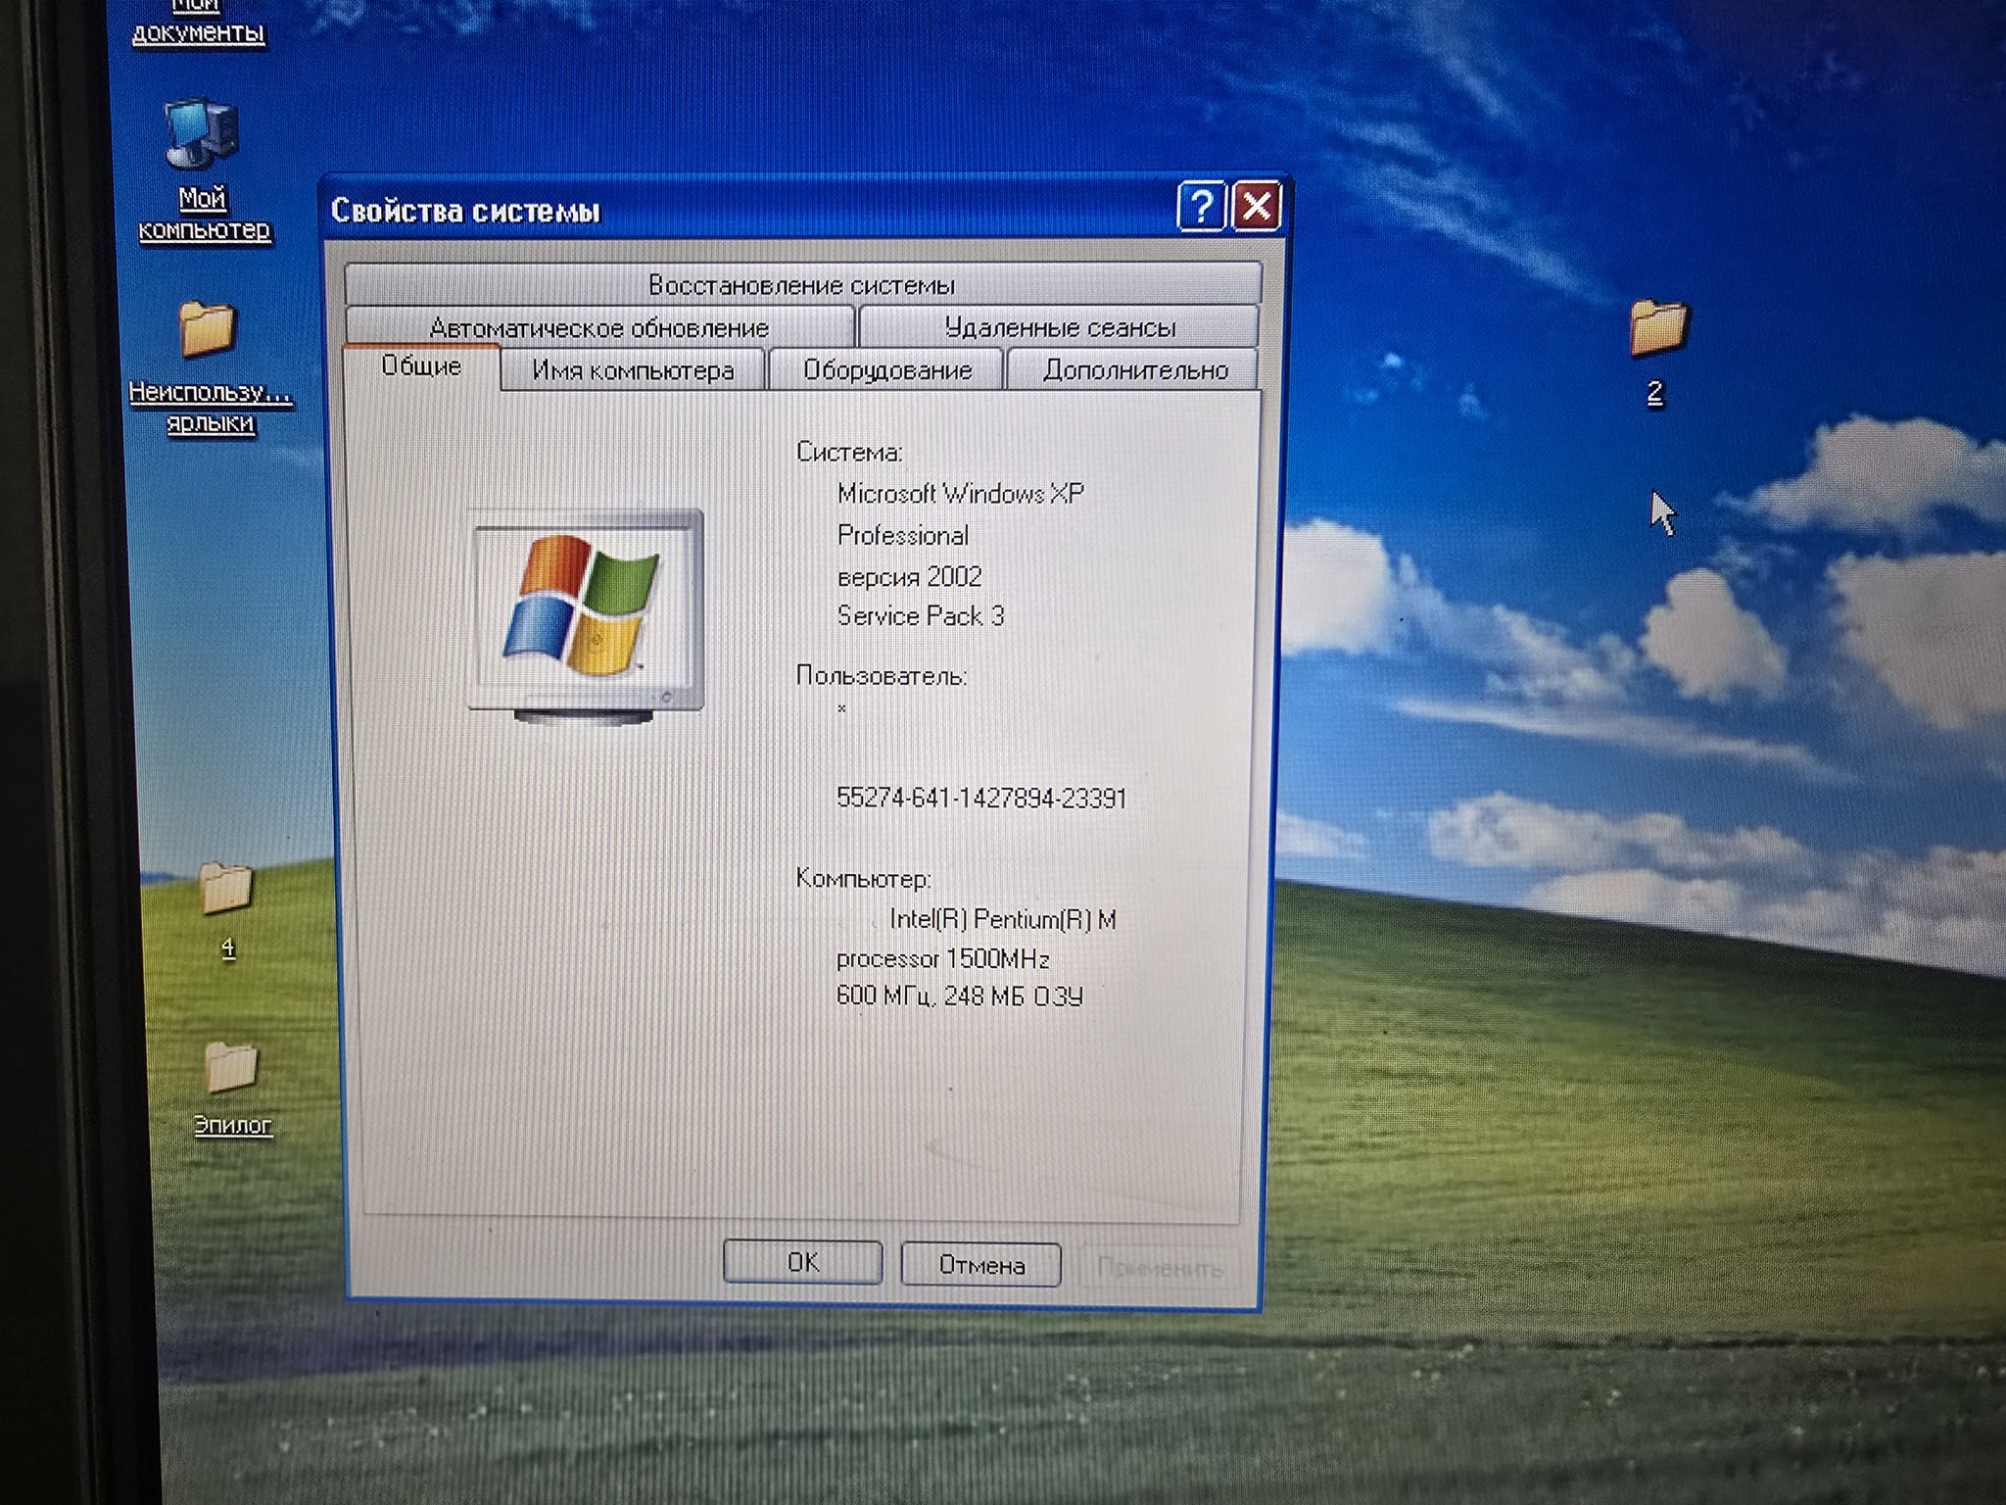Open desktop folder named 2

1657,329
